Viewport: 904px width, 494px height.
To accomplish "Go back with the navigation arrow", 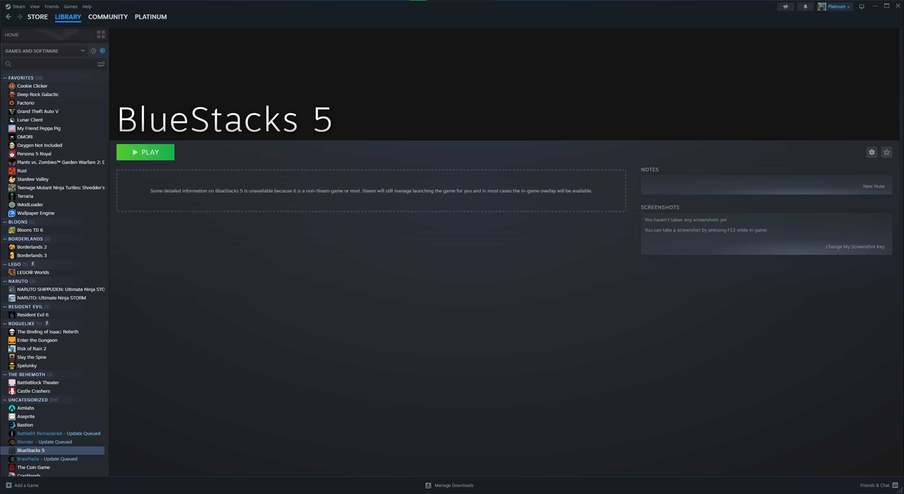I will click(8, 17).
